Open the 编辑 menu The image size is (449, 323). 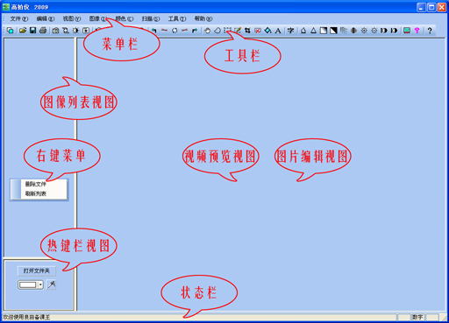(x=46, y=18)
